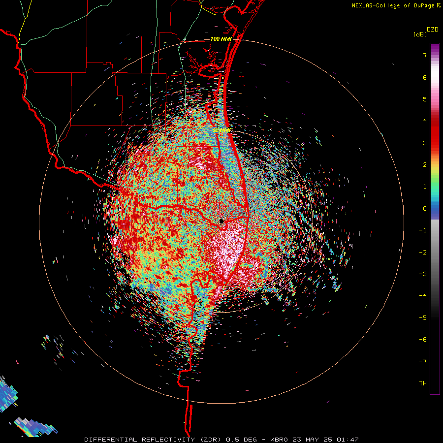The image size is (443, 443).
Task: Click the 0 dB scale label
Action: (425, 209)
